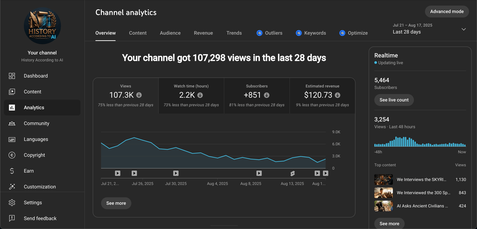This screenshot has height=229, width=477.
Task: Open the Community people icon
Action: click(x=12, y=123)
